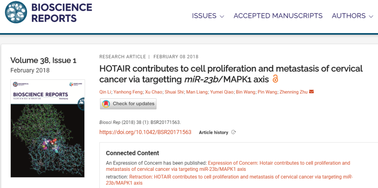Click the Crossmark bookmark icon in Check for updates

point(106,104)
